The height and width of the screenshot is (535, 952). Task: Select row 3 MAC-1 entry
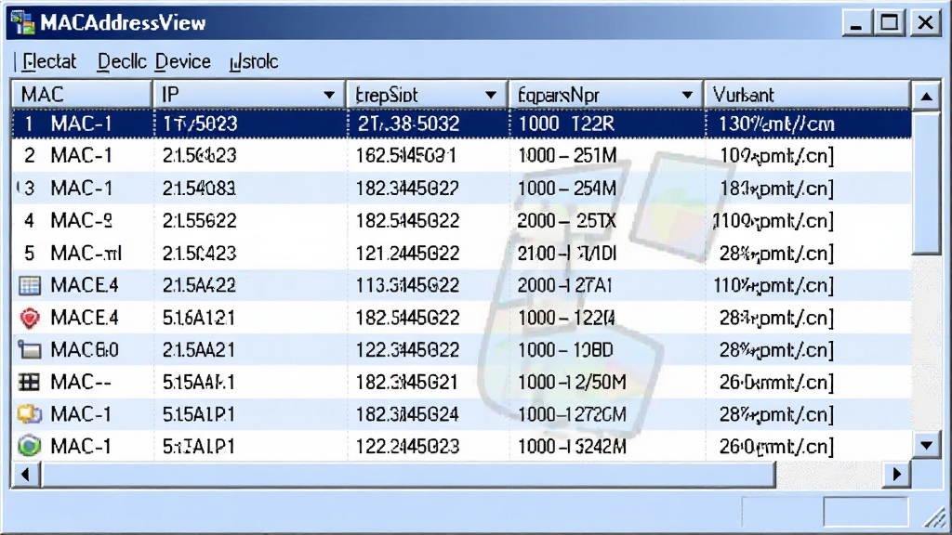coord(461,188)
